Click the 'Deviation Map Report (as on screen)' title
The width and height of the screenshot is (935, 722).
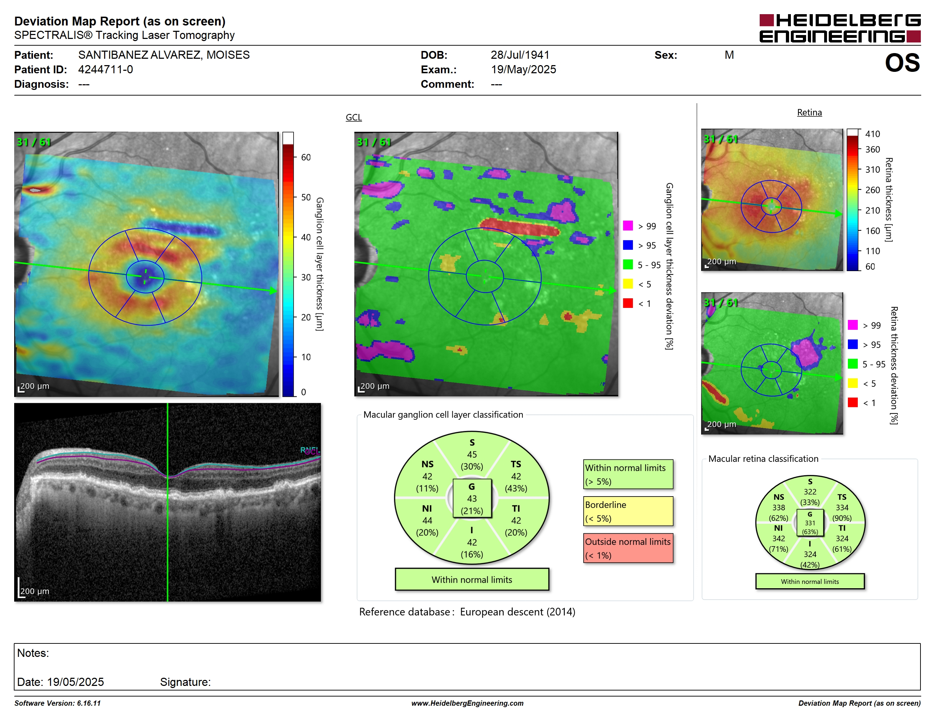(120, 21)
